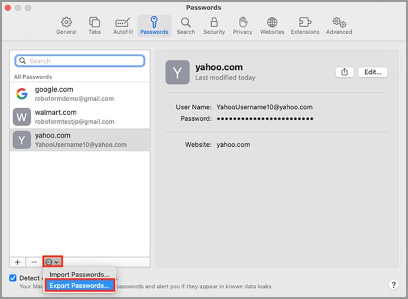Remove selected password with minus button
408x299 pixels.
coord(34,262)
